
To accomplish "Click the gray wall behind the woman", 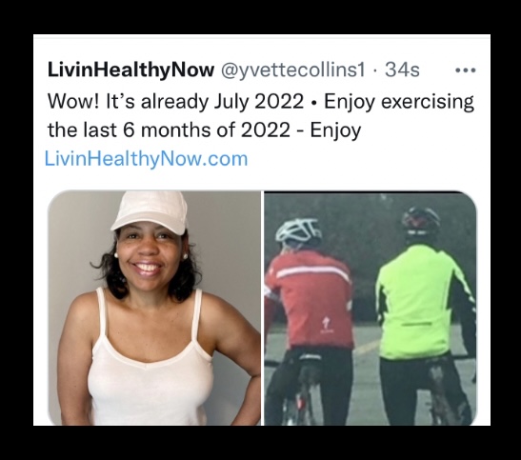I will click(x=226, y=252).
